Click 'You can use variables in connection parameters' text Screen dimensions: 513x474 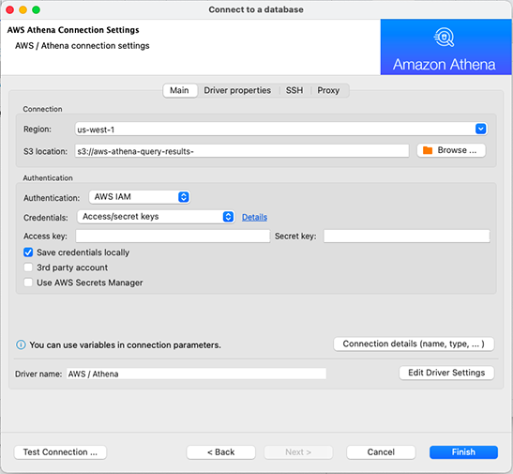click(x=125, y=345)
